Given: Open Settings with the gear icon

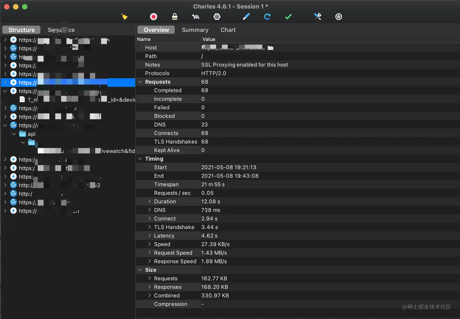Looking at the screenshot, I should (x=339, y=16).
